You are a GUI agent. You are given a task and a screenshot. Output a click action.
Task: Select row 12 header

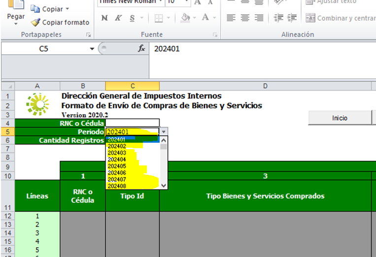click(x=8, y=216)
